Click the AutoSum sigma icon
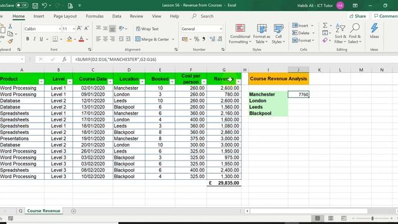The height and width of the screenshot is (224, 398). pos(325,26)
